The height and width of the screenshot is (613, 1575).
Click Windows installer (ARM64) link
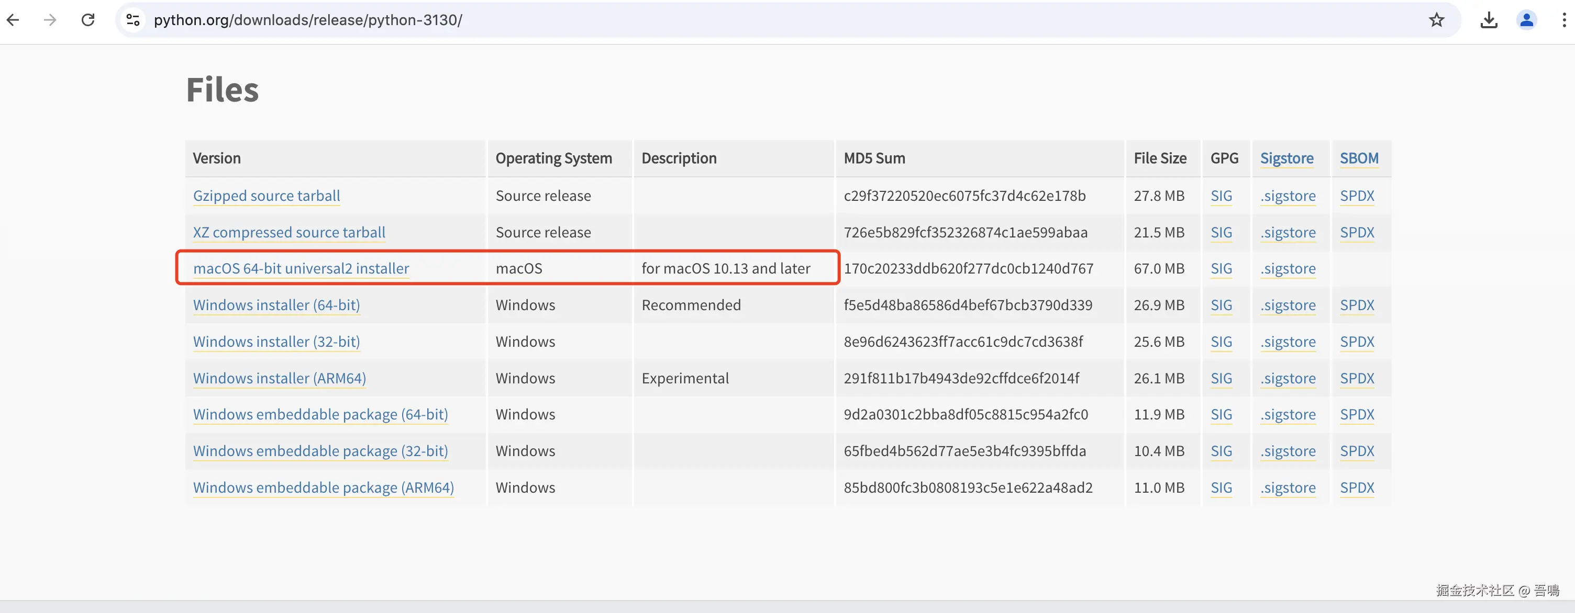coord(280,379)
